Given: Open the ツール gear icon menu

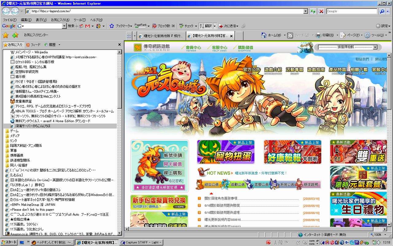Looking at the screenshot, I should pos(367,35).
